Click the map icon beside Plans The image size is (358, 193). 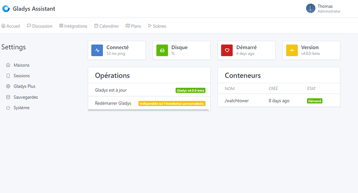point(128,26)
